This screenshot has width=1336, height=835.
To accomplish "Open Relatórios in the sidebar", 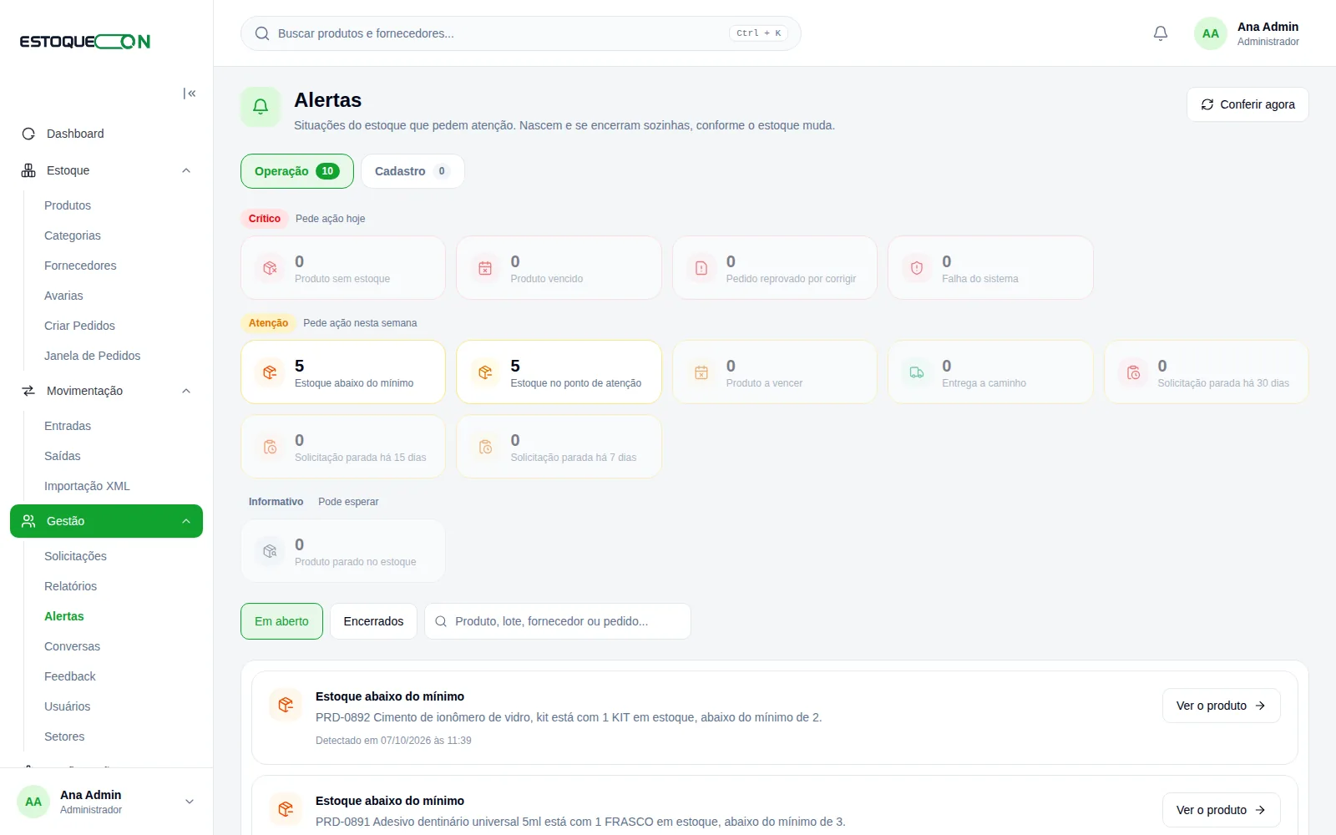I will tap(70, 586).
